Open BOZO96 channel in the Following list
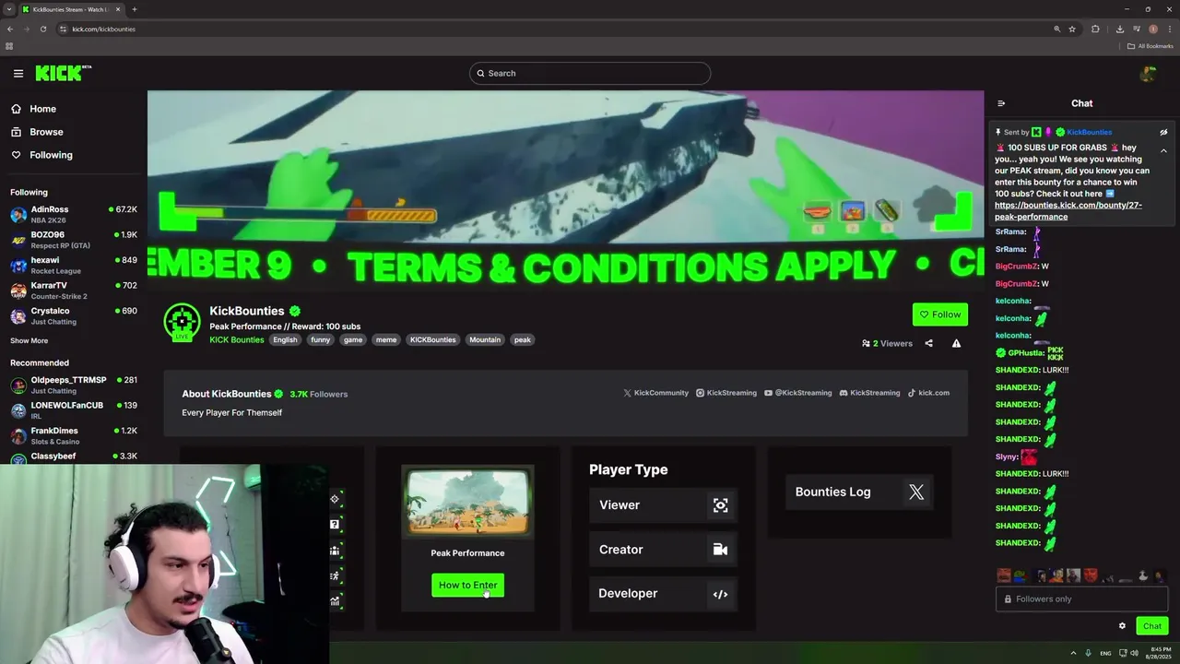The image size is (1180, 664). [x=74, y=240]
